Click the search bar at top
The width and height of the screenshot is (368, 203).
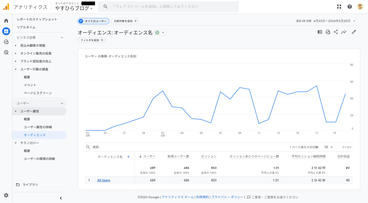point(168,6)
